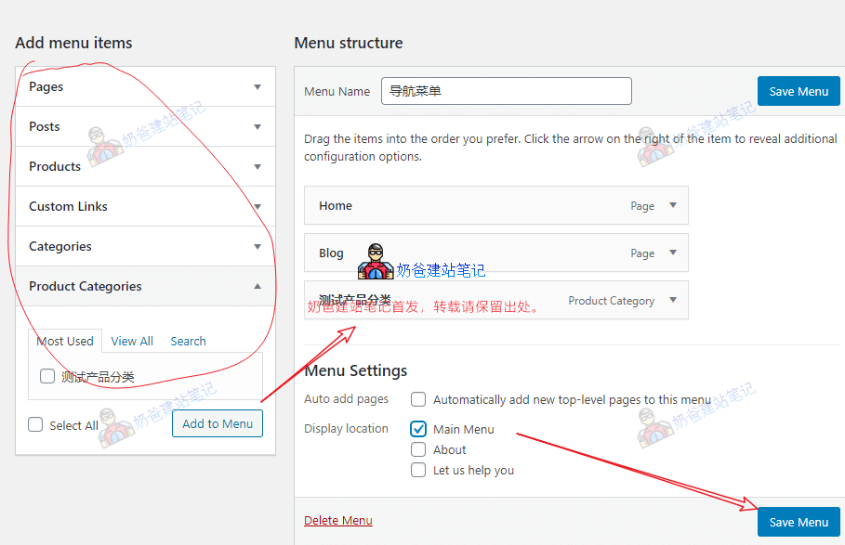Expand the Pages accordion arrow
845x545 pixels.
257,87
